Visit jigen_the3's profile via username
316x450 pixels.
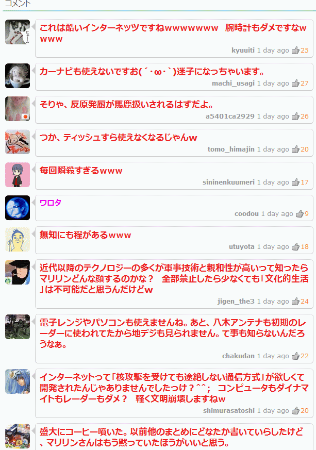[236, 302]
